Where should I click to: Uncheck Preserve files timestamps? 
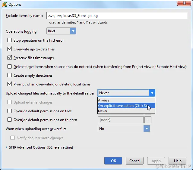point(9,58)
